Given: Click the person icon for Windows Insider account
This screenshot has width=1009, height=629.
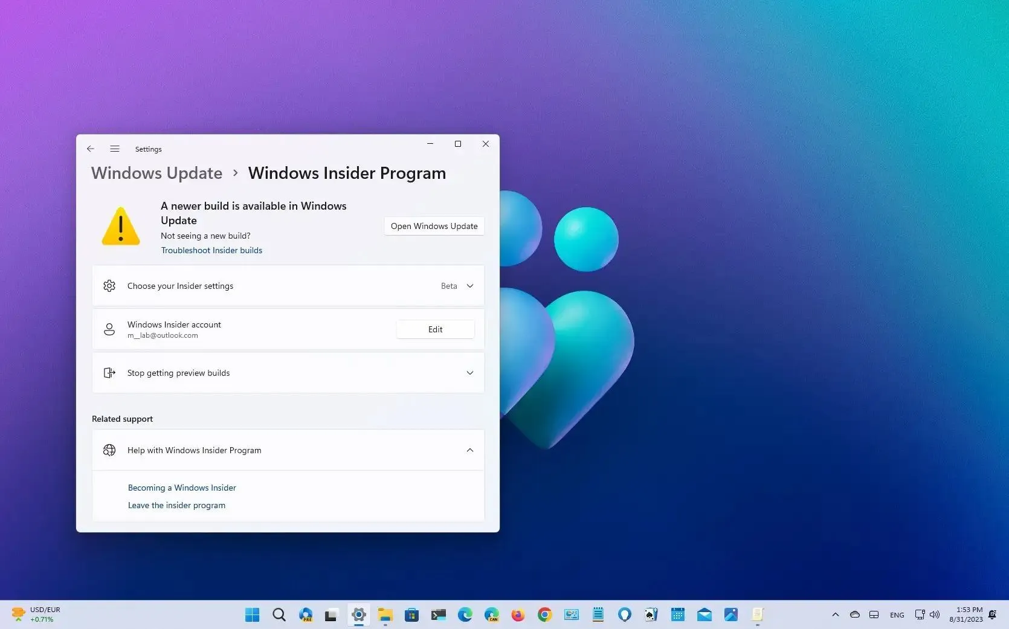Looking at the screenshot, I should click(x=109, y=329).
